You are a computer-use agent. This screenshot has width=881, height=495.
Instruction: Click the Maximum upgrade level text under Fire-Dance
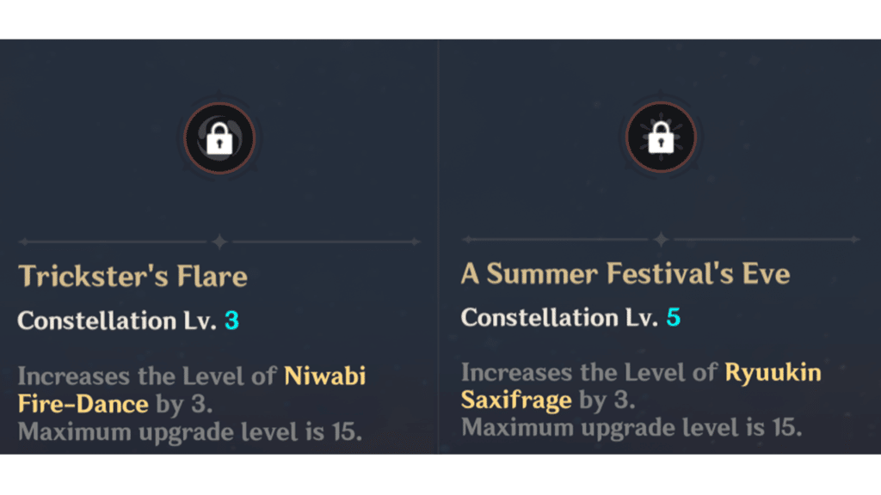point(190,432)
